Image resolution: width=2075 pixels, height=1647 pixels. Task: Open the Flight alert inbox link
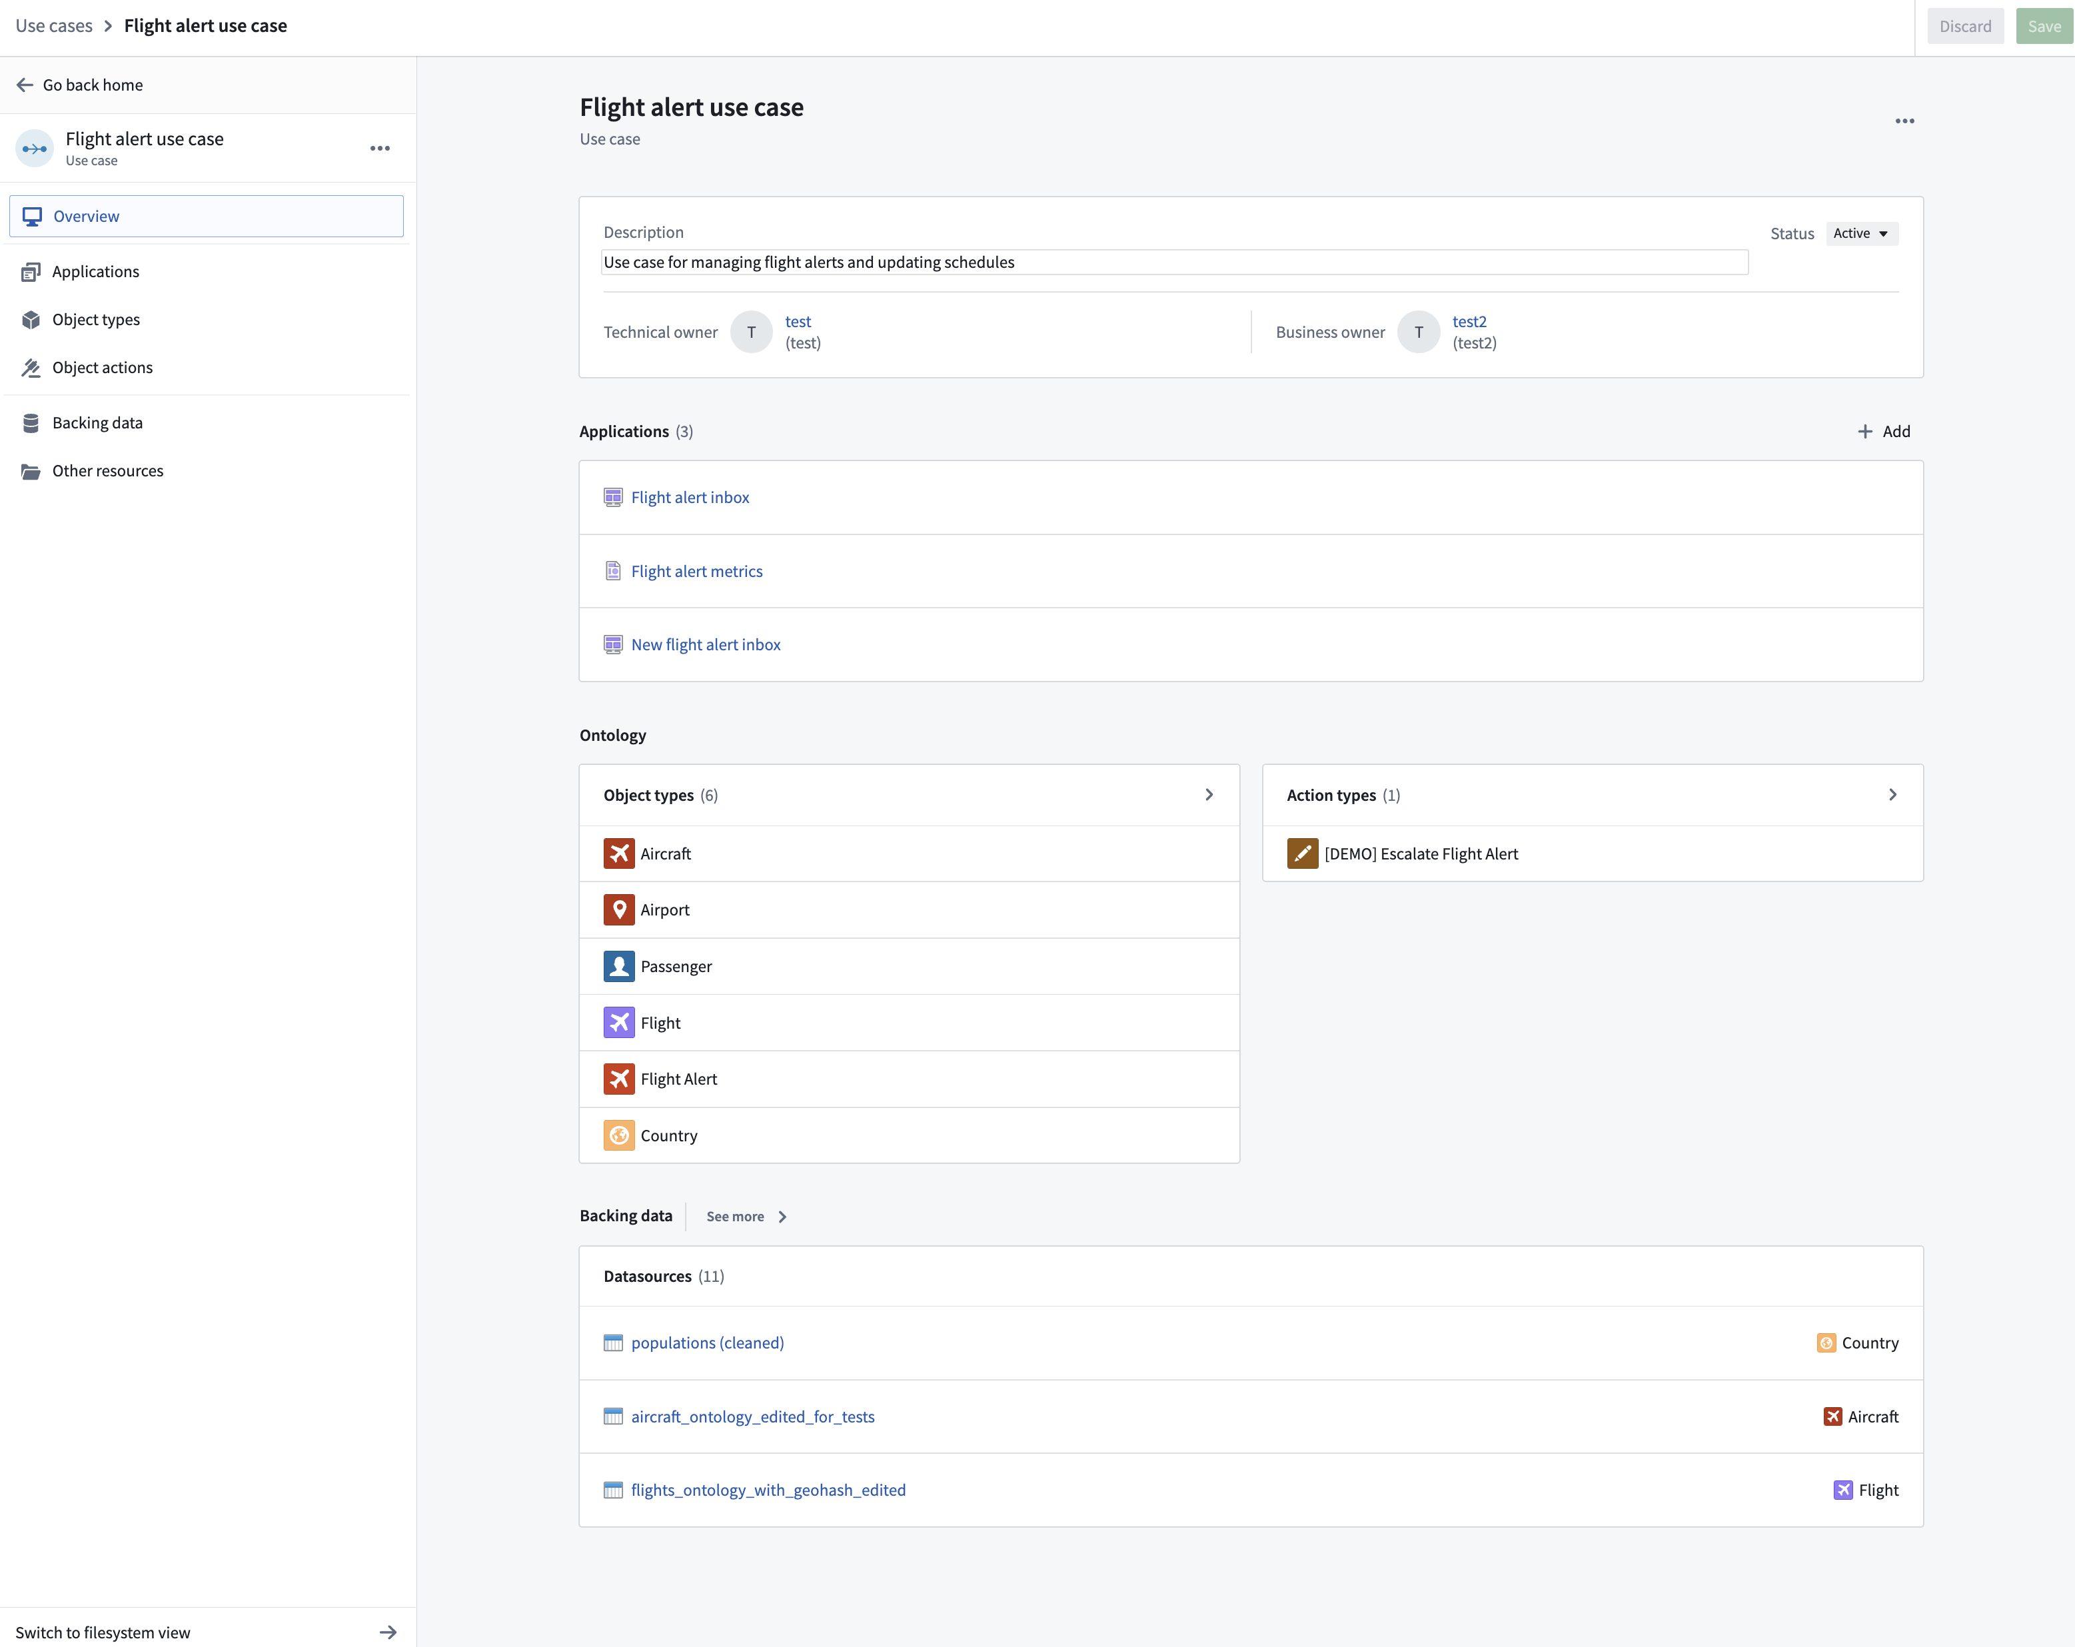tap(690, 498)
